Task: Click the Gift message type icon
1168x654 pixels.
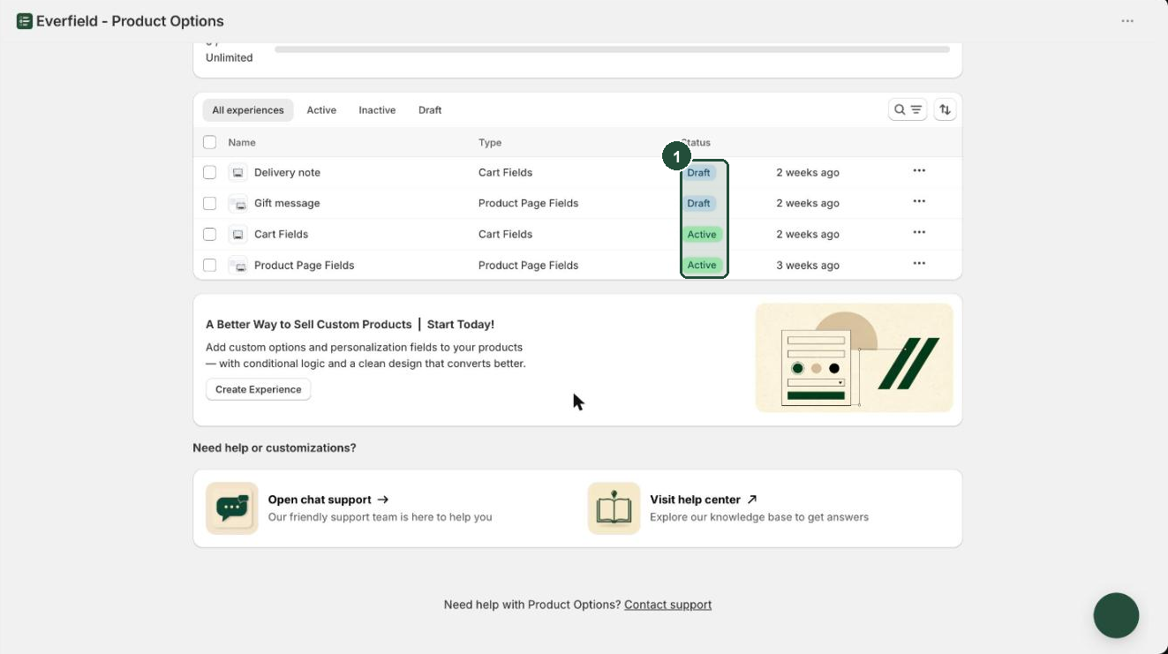Action: tap(237, 204)
